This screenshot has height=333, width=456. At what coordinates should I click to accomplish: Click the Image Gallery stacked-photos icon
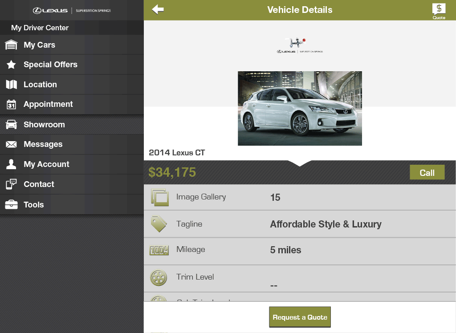[x=160, y=197]
